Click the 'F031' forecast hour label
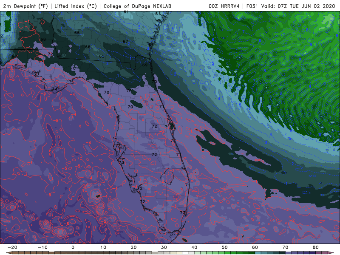 (x=252, y=6)
